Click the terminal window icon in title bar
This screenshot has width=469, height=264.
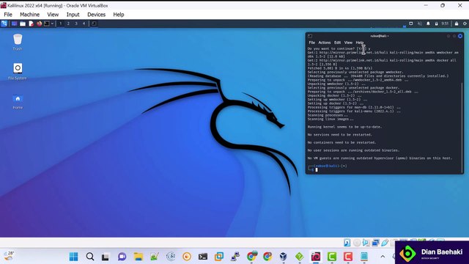[310, 36]
